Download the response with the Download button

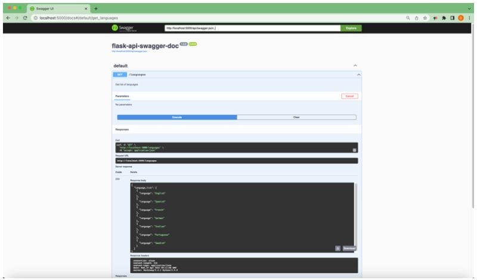pyautogui.click(x=349, y=248)
